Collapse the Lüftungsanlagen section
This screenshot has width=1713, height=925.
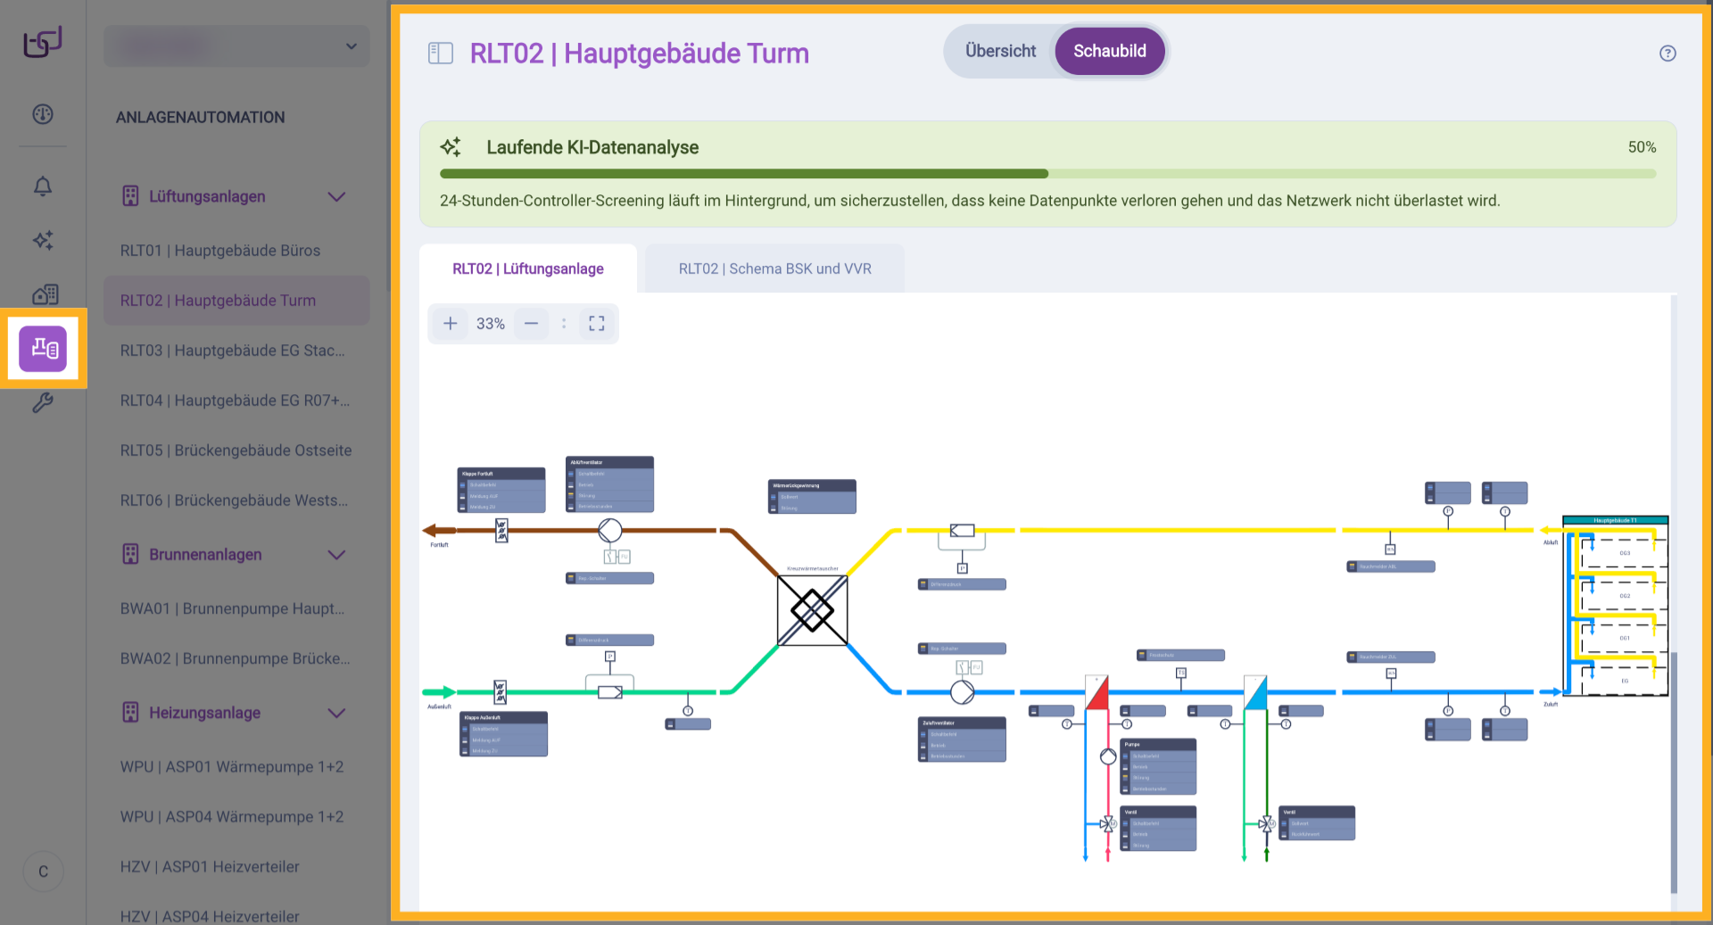click(336, 197)
